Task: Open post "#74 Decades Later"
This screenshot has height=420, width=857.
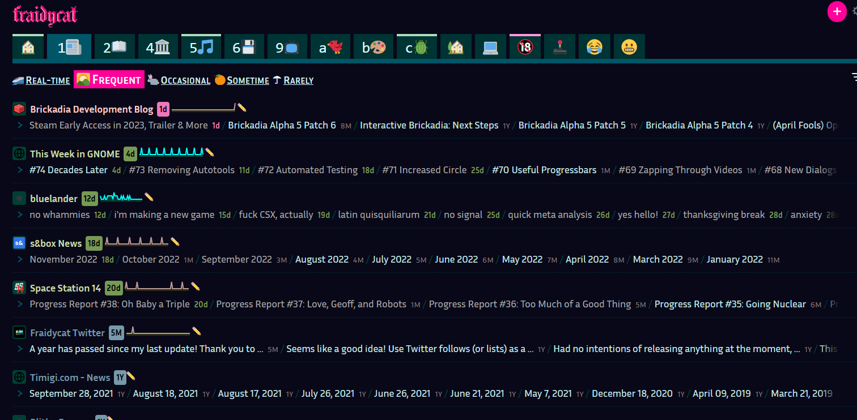Action: click(x=69, y=170)
